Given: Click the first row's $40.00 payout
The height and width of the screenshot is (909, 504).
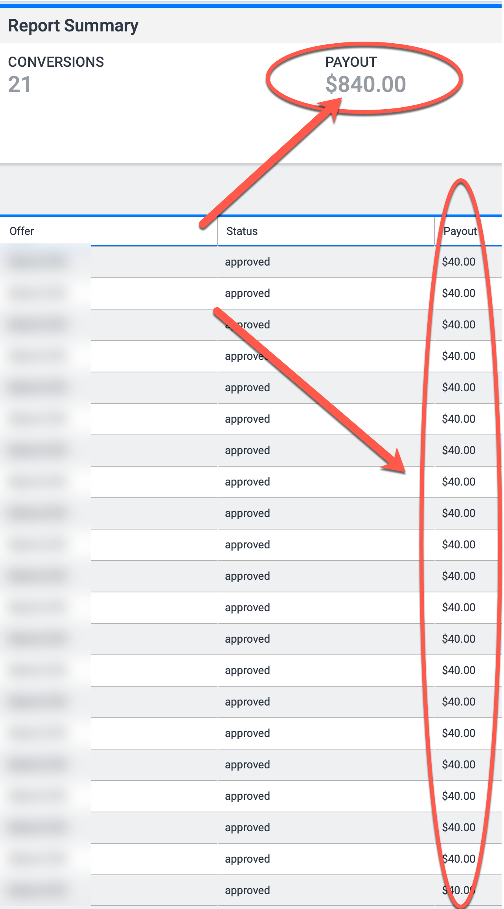Looking at the screenshot, I should pos(458,262).
